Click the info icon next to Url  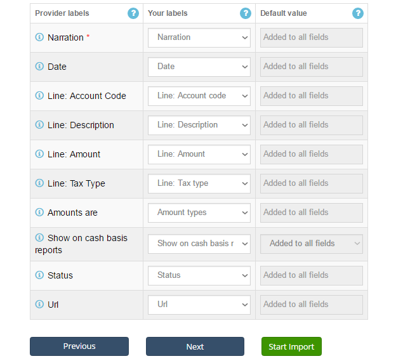pyautogui.click(x=39, y=304)
